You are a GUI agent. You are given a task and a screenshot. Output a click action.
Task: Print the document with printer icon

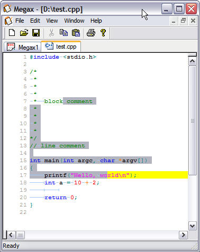[x=91, y=33]
